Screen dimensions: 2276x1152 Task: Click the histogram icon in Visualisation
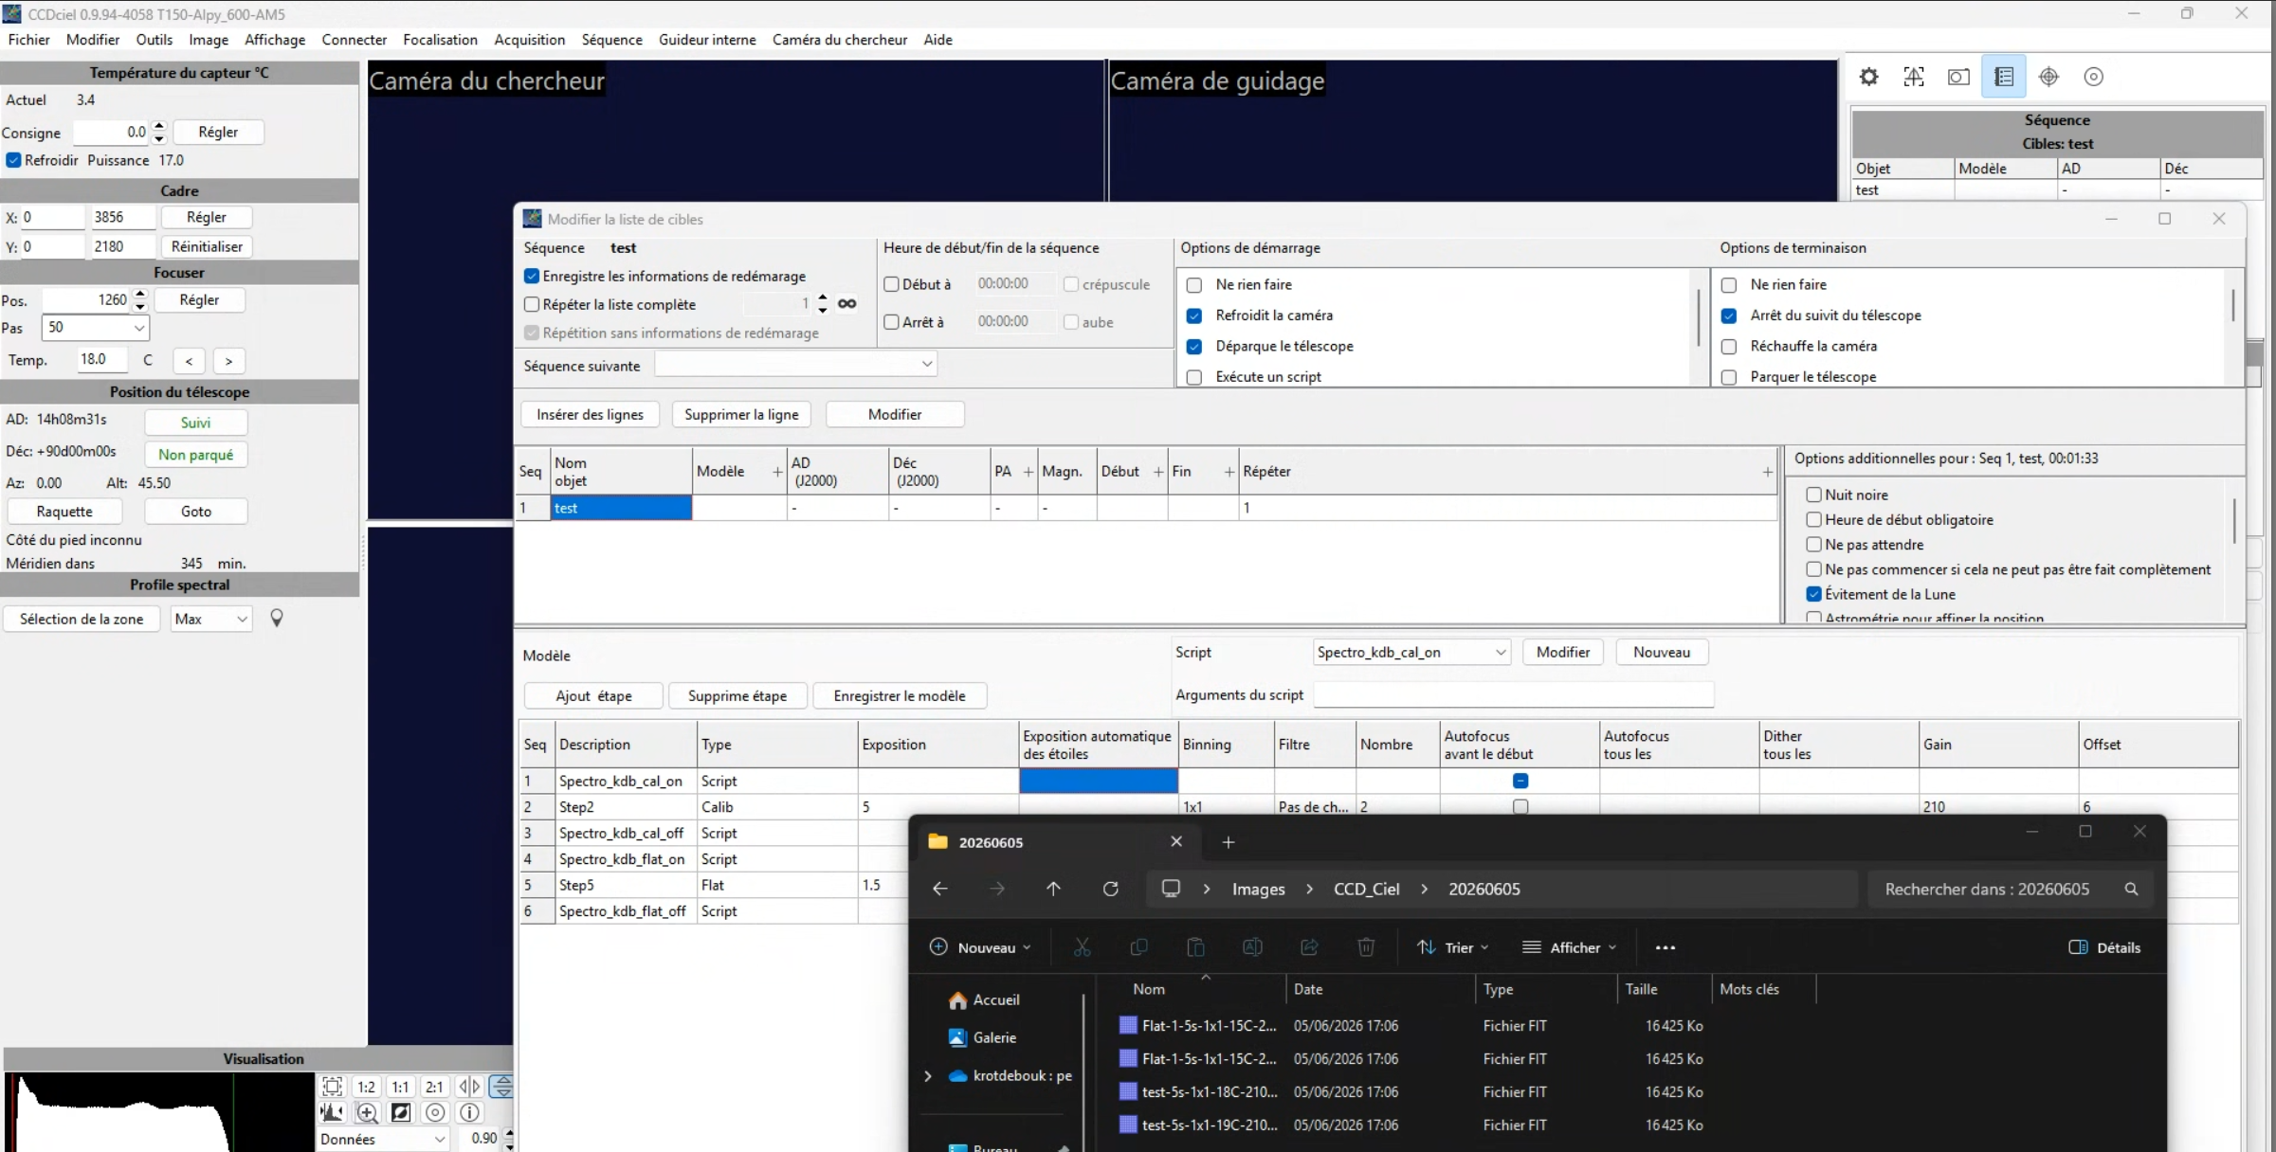pos(333,1112)
